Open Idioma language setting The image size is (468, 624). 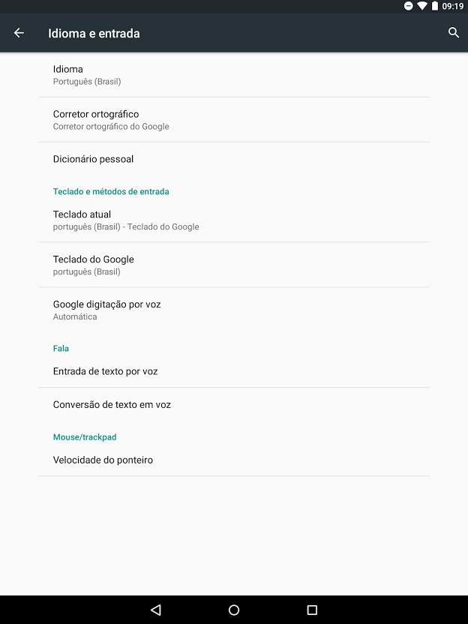point(234,75)
